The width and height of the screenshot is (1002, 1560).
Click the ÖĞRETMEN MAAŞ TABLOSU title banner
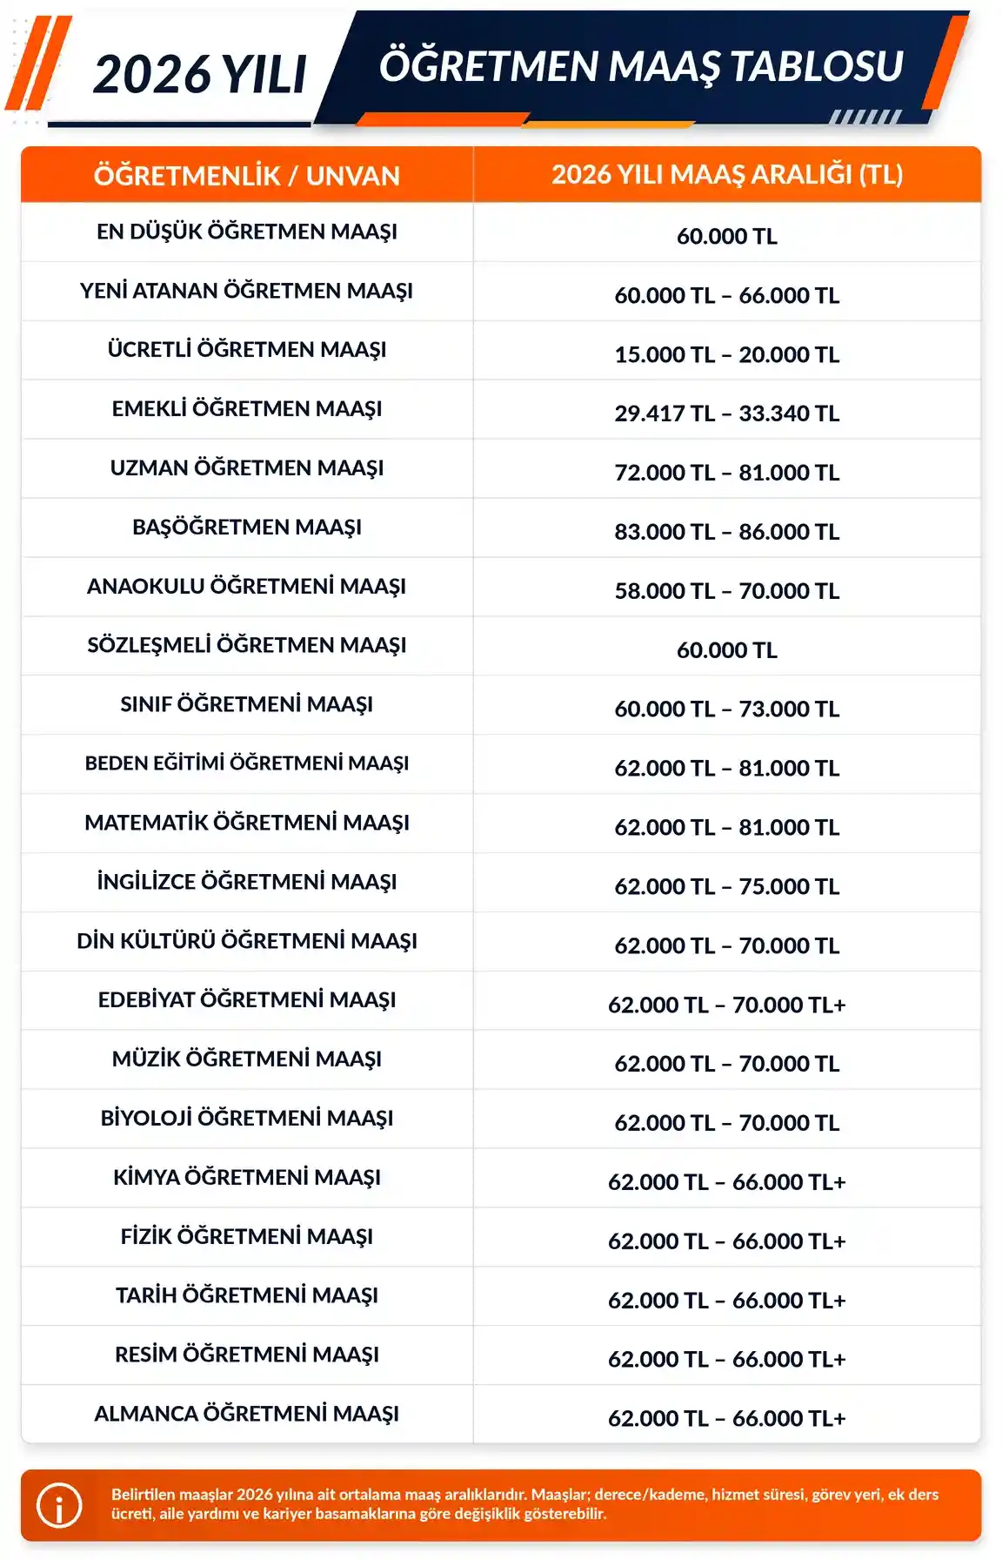[641, 67]
